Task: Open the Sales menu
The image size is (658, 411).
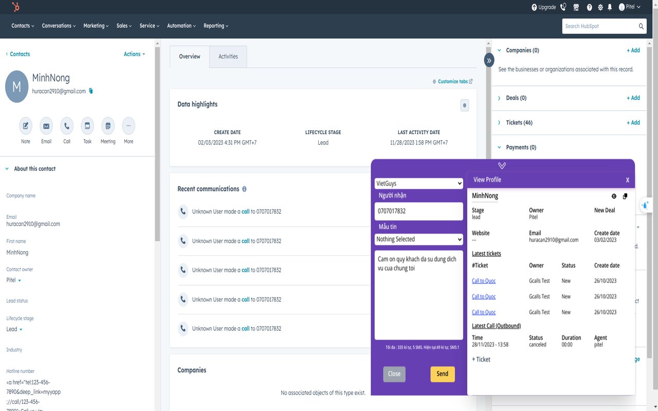Action: (x=124, y=26)
